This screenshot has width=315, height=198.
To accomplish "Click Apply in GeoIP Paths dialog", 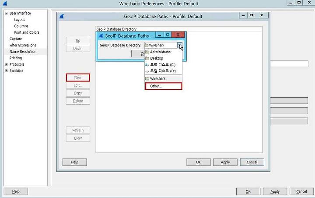I will click(225, 162).
